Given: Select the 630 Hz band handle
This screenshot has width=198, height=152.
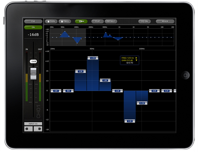Looking at the screenshot, I should point(56,91).
